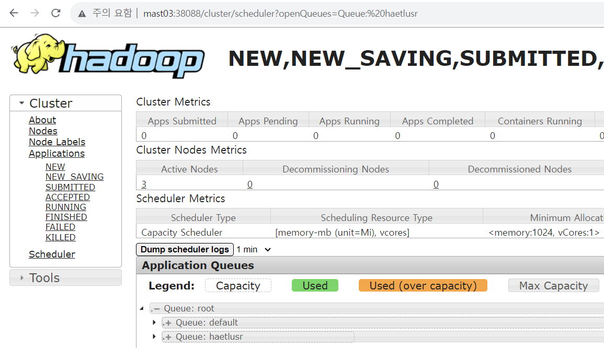This screenshot has height=348, width=604.
Task: Click the Decommissioned Nodes count 0
Action: (x=436, y=184)
